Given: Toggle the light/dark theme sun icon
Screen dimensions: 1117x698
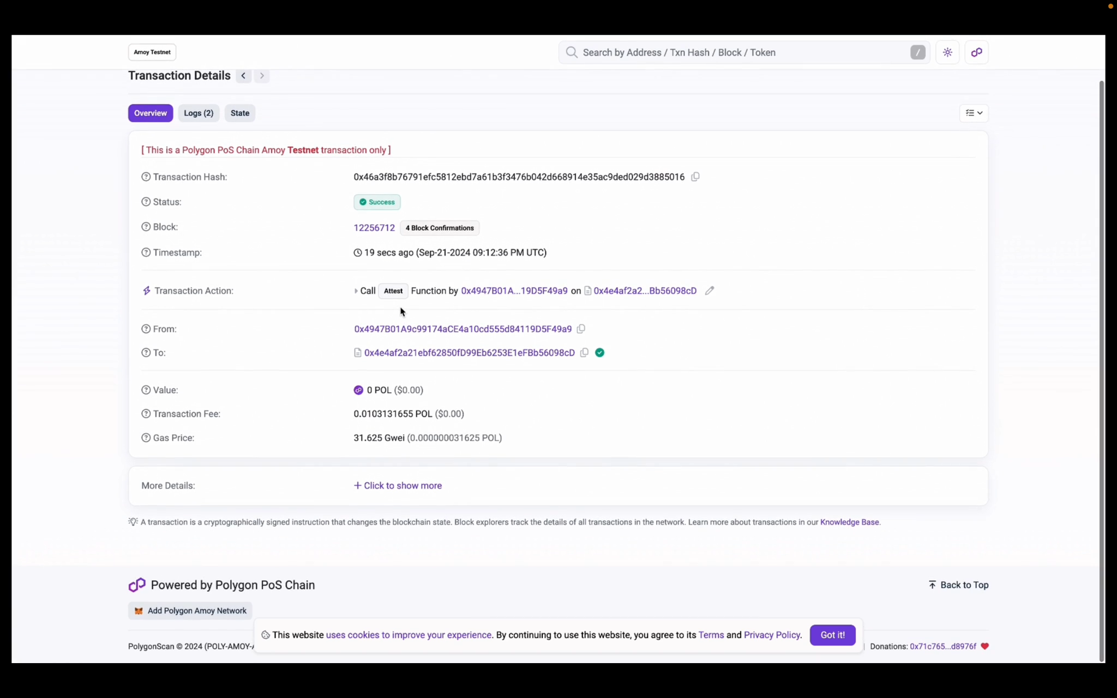Looking at the screenshot, I should pyautogui.click(x=947, y=52).
